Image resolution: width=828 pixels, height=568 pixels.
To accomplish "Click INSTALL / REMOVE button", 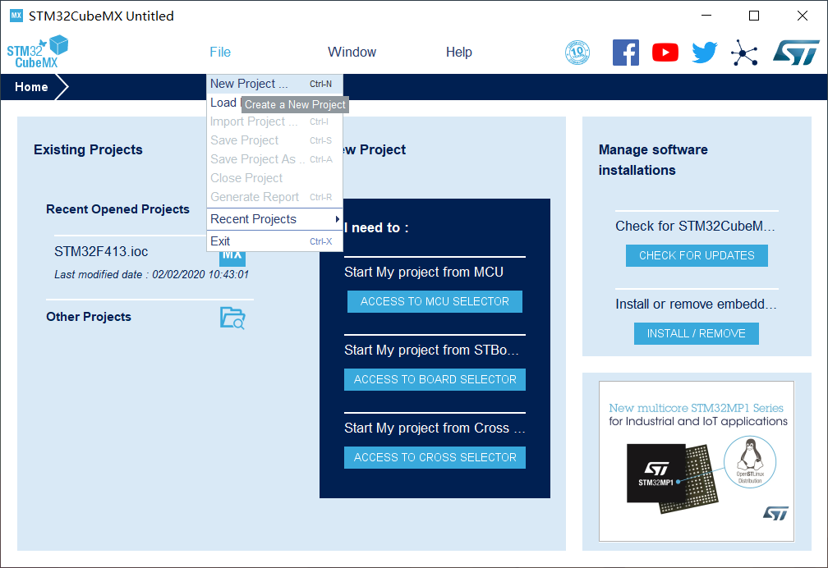I will [x=696, y=333].
